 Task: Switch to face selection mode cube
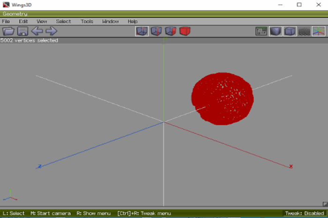[171, 31]
